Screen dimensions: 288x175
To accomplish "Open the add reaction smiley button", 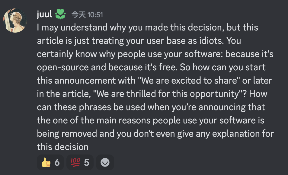I will pyautogui.click(x=105, y=162).
